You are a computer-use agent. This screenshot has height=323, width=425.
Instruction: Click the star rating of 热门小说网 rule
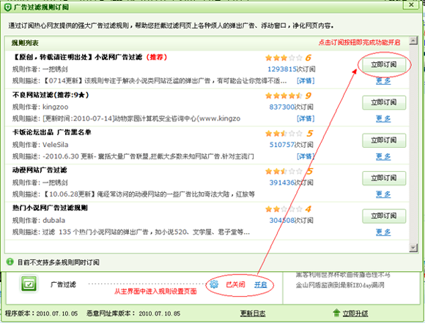point(284,209)
